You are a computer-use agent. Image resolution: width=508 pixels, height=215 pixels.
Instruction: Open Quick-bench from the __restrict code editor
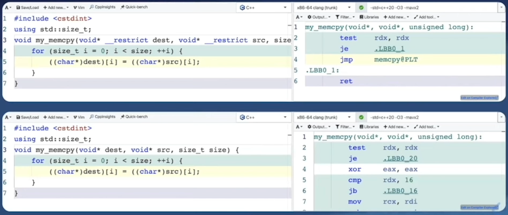click(x=134, y=7)
